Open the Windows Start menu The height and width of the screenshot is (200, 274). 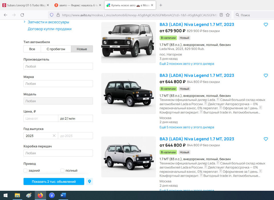[5, 195]
